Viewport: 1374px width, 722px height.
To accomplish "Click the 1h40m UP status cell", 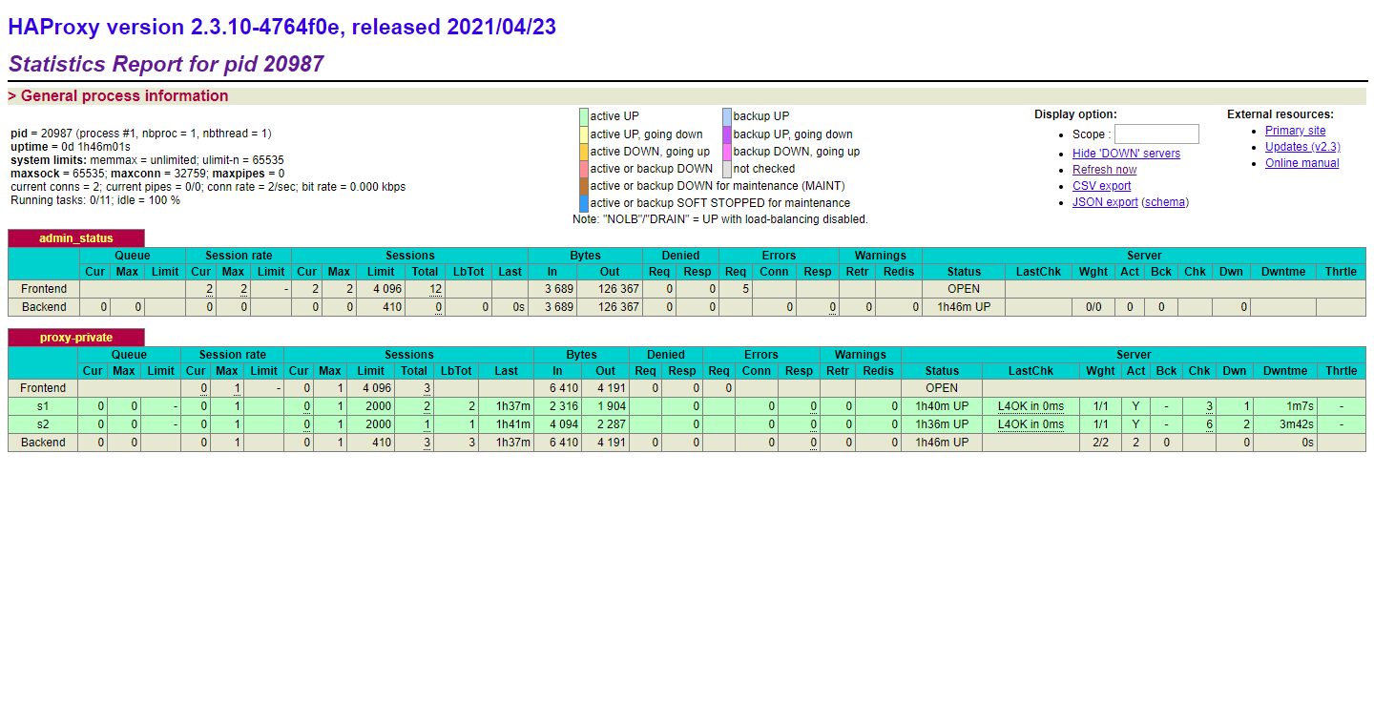I will (x=942, y=406).
